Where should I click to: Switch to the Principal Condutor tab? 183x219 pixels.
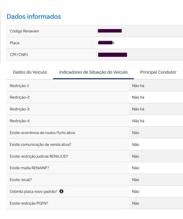pos(158,72)
